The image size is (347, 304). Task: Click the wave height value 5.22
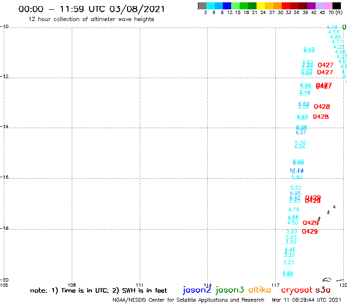(296, 188)
